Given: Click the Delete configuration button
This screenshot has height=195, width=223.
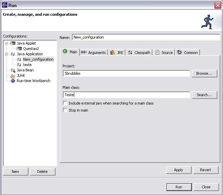Looking at the screenshot, I should coord(42,172).
